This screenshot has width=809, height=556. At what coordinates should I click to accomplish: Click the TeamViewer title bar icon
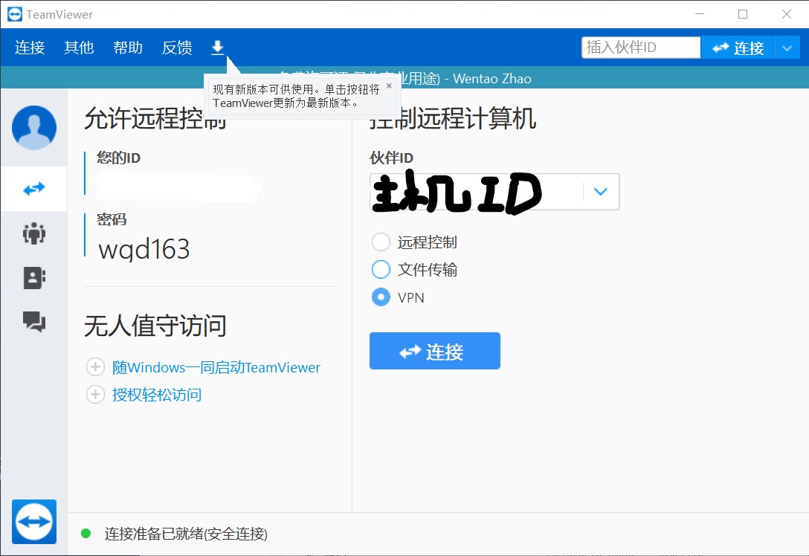click(x=14, y=14)
